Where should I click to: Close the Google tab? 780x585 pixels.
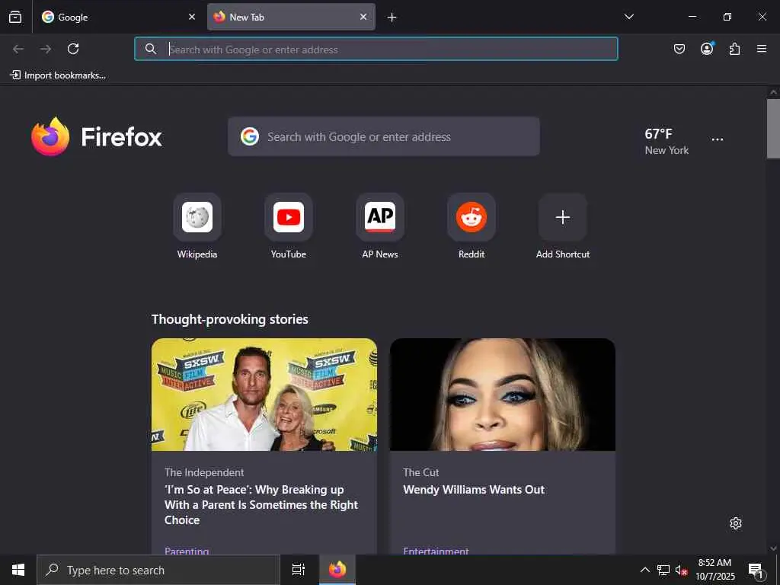click(192, 17)
